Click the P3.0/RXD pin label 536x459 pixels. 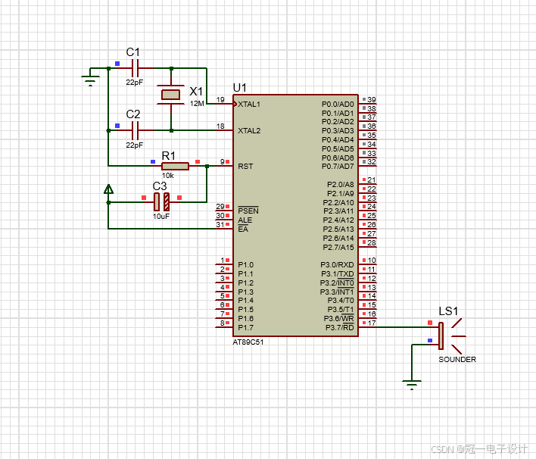pos(337,265)
